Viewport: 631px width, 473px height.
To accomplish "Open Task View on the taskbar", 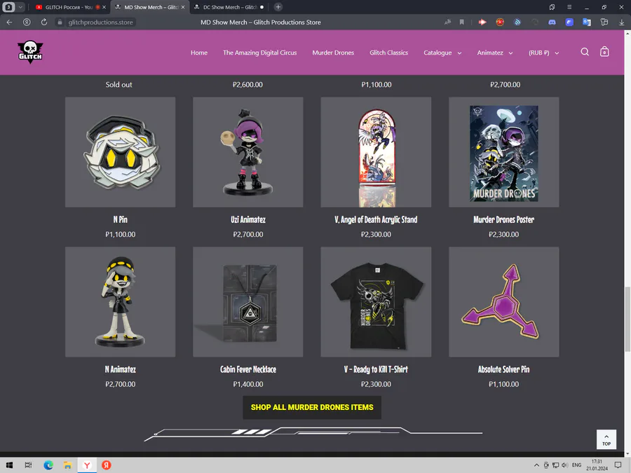I will coord(28,465).
